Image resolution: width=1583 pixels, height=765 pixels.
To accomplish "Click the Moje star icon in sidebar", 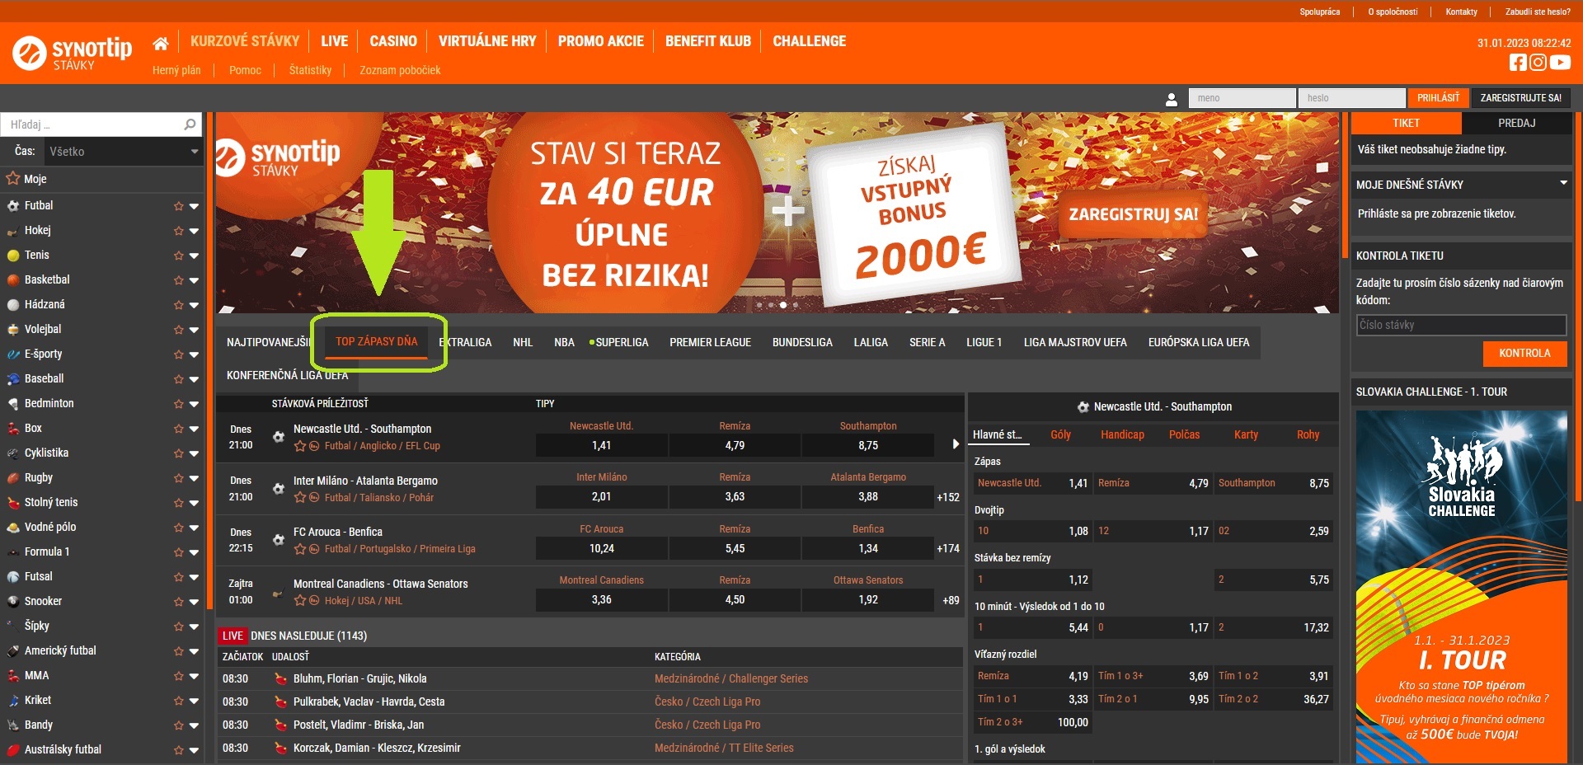I will click(13, 178).
